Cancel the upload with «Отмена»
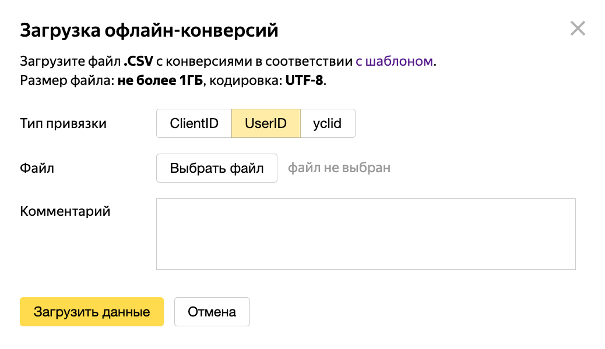 coord(212,312)
